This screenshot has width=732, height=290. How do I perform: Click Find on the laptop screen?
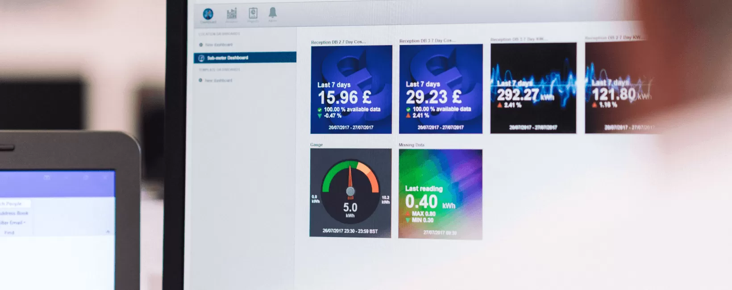(9, 232)
